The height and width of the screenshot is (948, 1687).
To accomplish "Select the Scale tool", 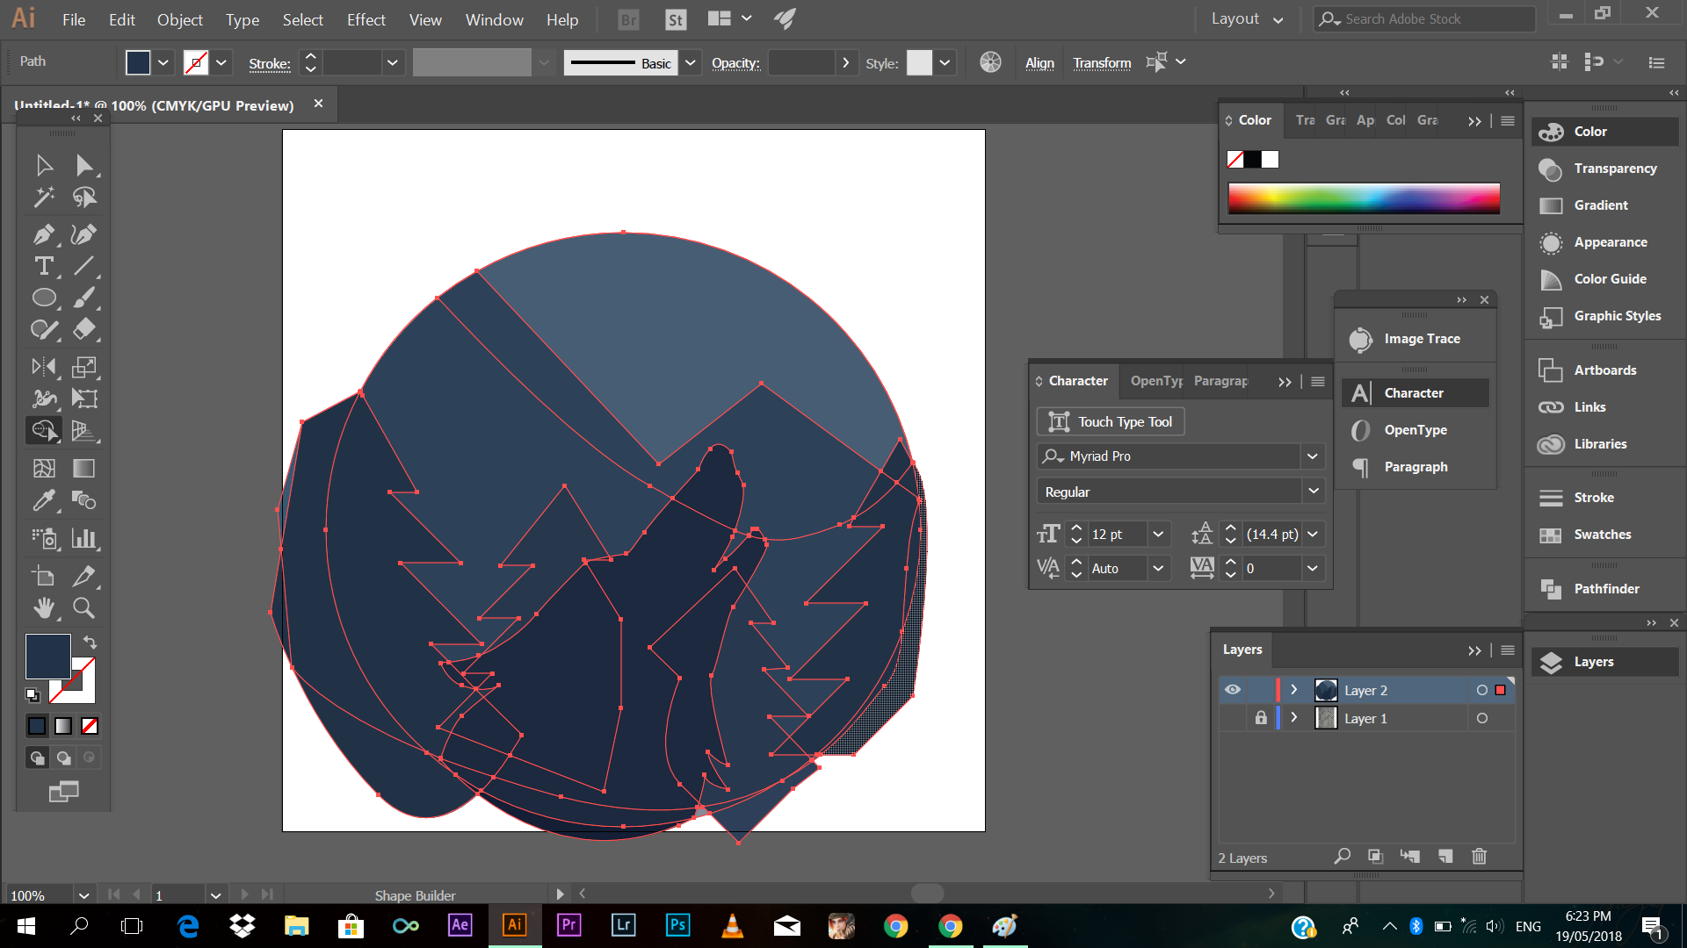I will 84,367.
